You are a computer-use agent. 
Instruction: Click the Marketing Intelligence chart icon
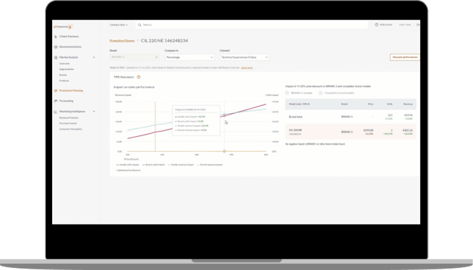[55, 111]
